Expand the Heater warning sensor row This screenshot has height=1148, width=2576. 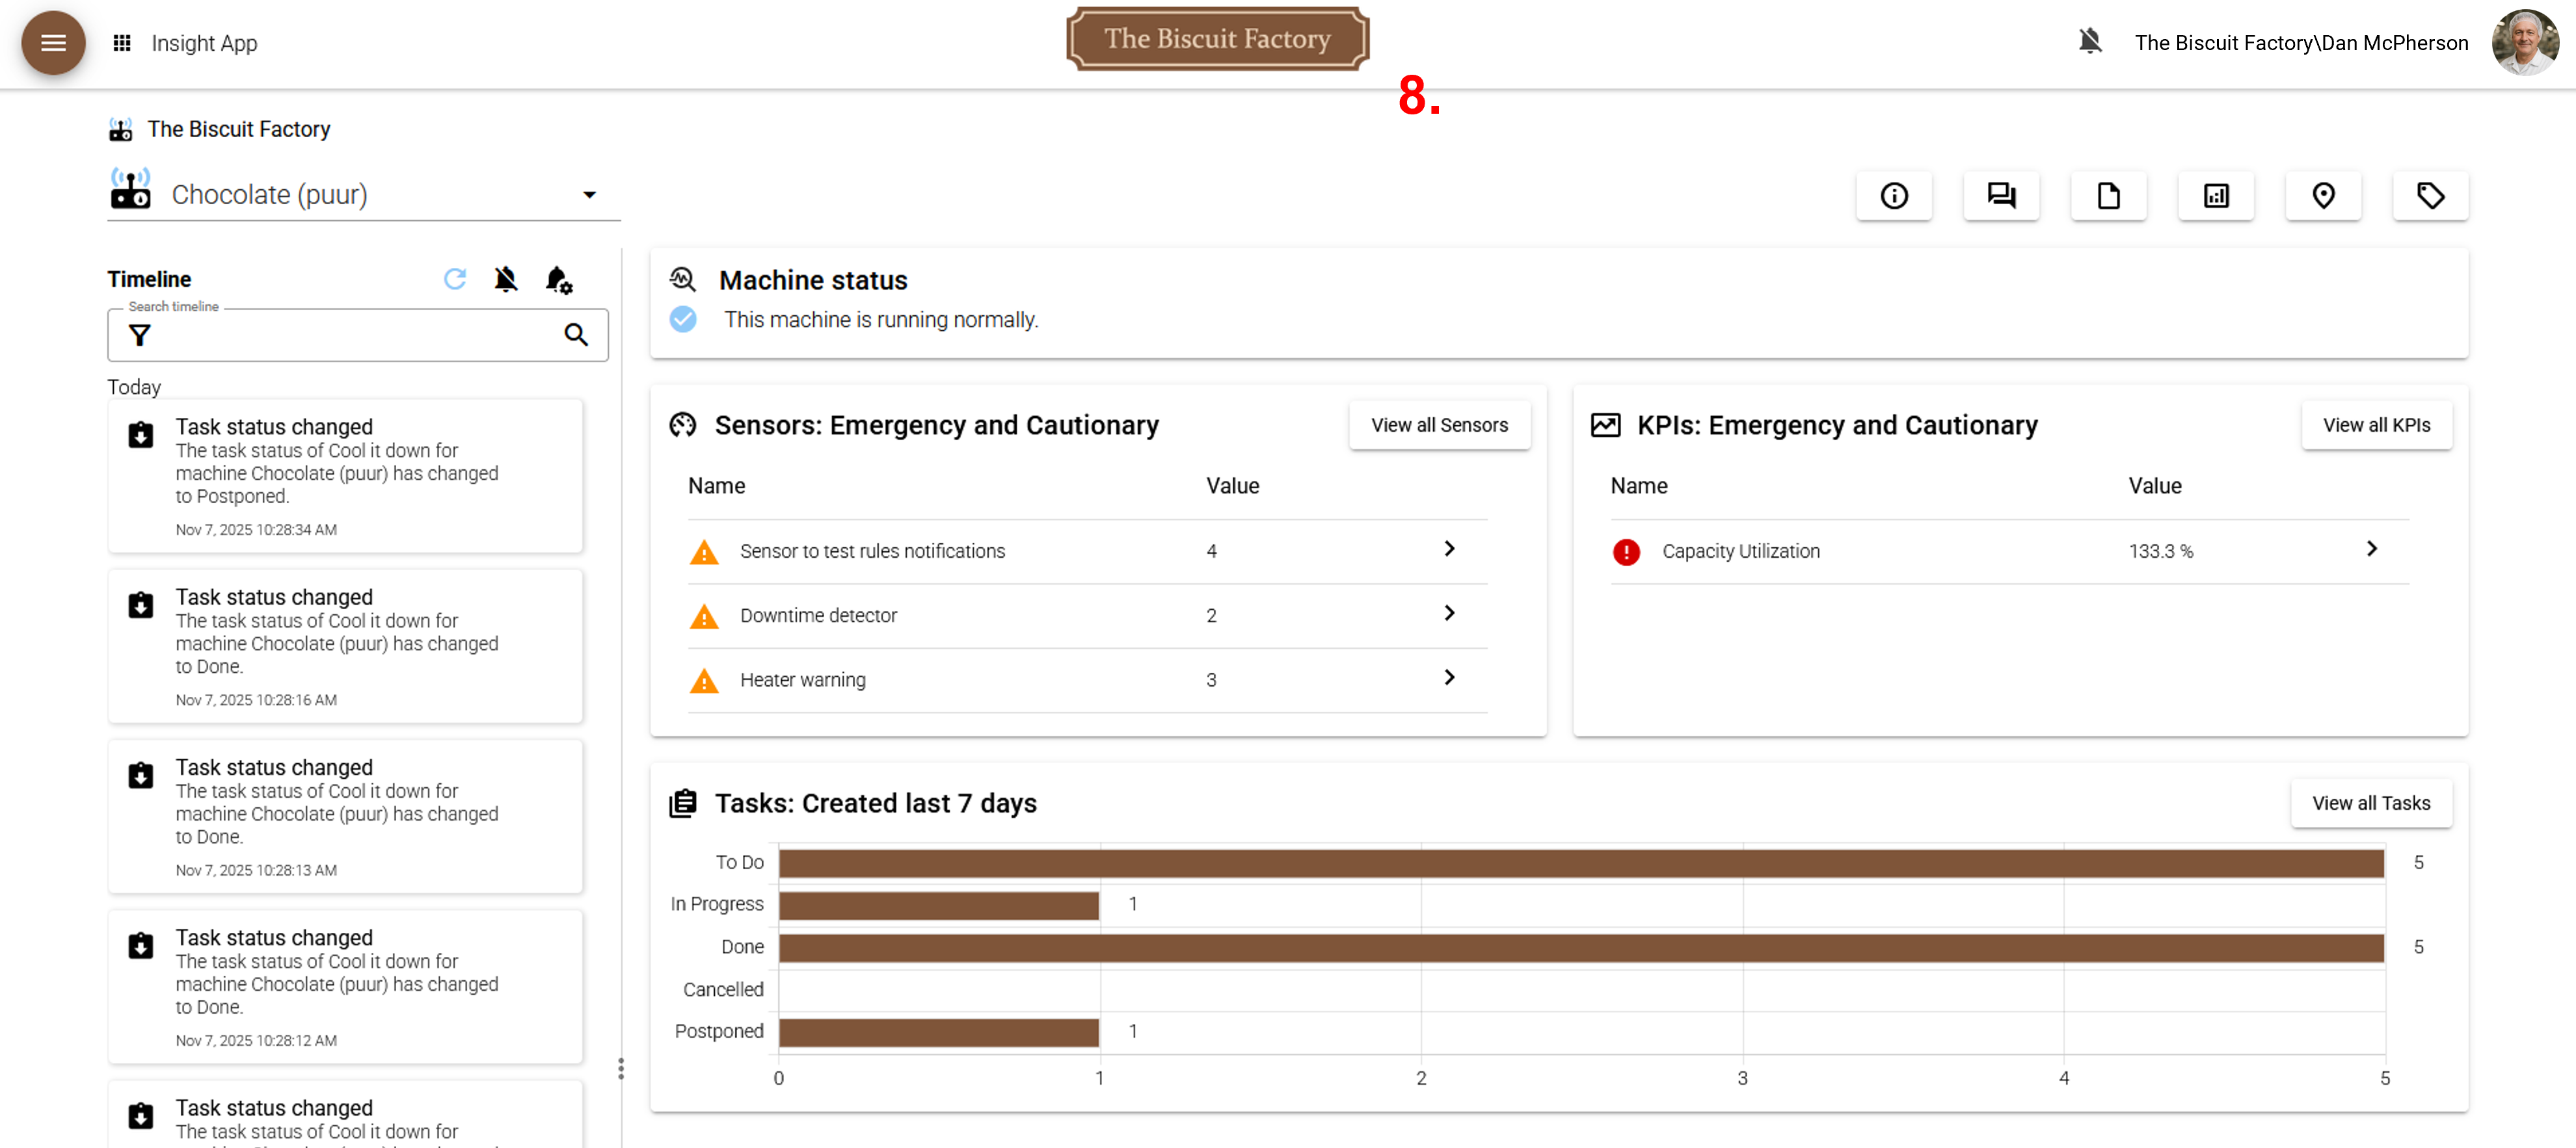click(x=1449, y=679)
